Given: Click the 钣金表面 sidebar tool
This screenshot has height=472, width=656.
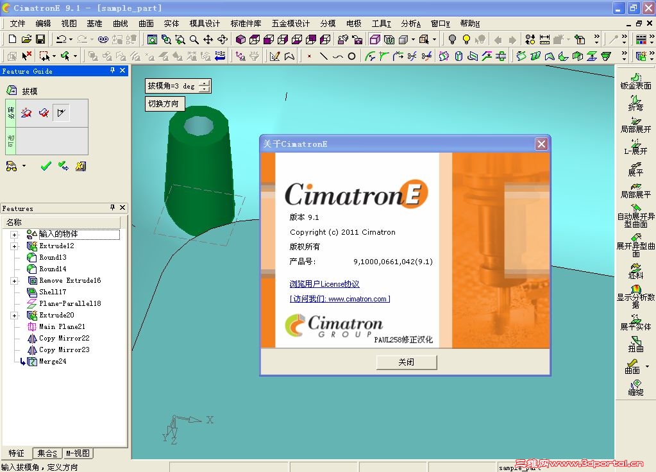Looking at the screenshot, I should pyautogui.click(x=635, y=81).
